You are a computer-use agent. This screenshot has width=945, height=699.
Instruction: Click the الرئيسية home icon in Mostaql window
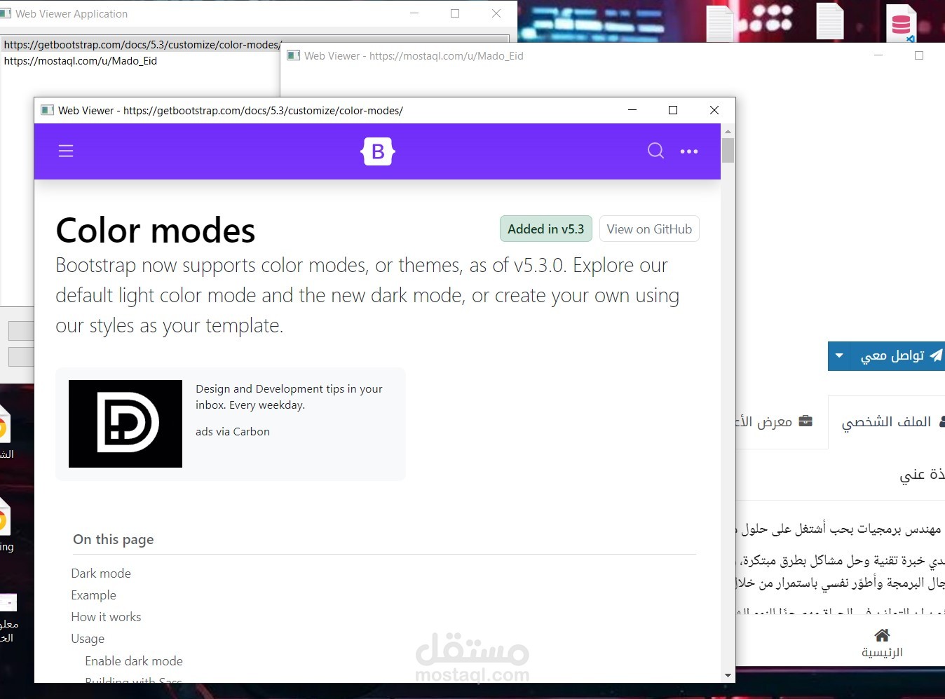click(882, 635)
